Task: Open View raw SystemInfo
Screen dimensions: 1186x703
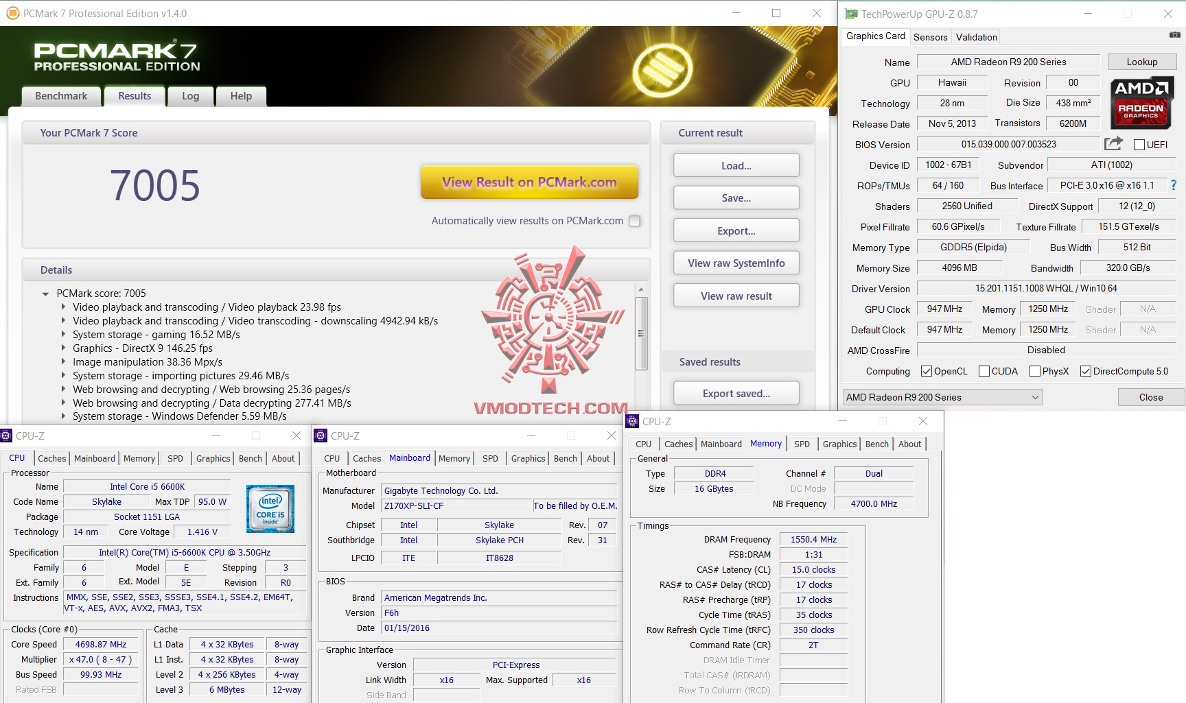Action: pyautogui.click(x=736, y=263)
